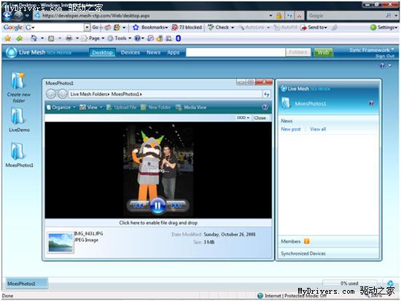Expand the View dropdown in folder toolbar
Image resolution: width=401 pixels, height=301 pixels.
(x=91, y=107)
